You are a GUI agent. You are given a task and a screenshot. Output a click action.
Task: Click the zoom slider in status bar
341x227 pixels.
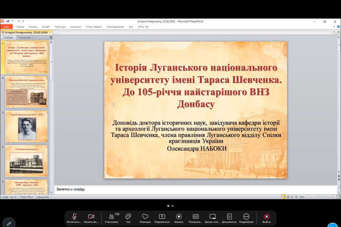(x=319, y=197)
